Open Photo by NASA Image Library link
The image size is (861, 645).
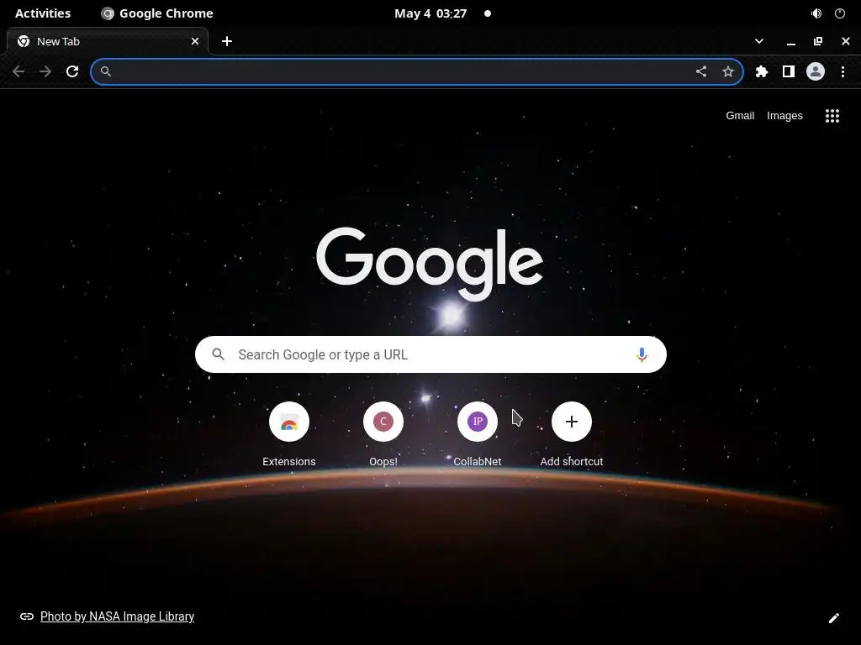point(117,616)
